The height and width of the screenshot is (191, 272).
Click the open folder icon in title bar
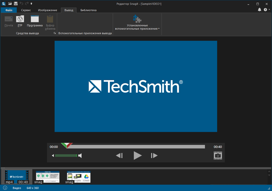(10, 4)
